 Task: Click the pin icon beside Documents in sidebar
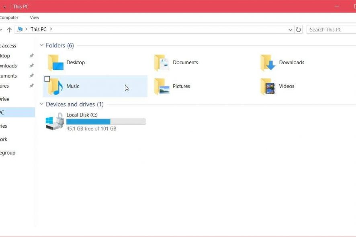coord(32,76)
